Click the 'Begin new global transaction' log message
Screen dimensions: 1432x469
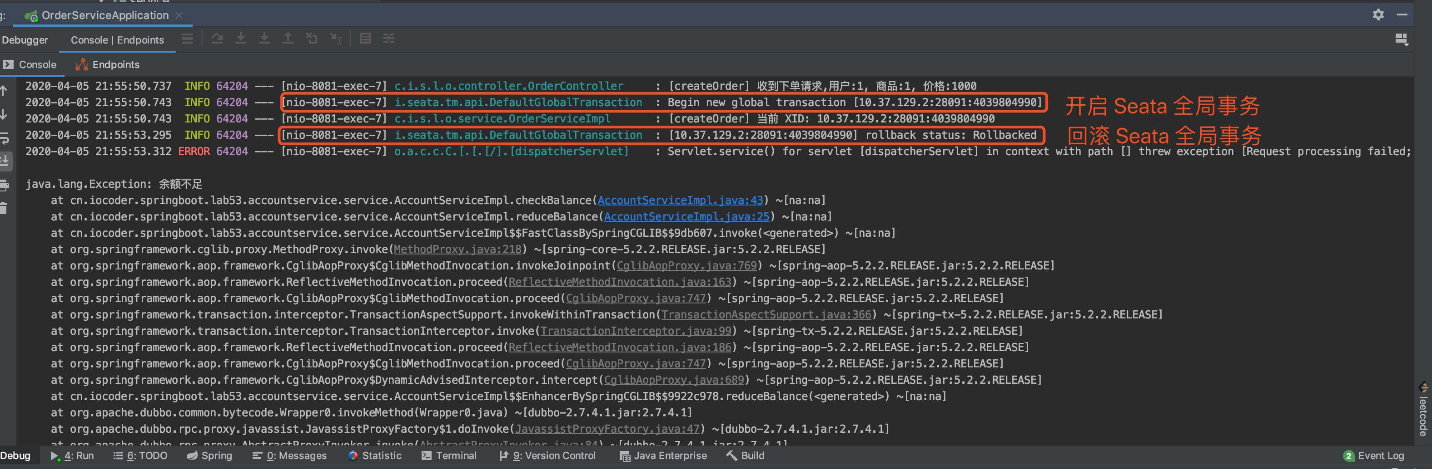tap(855, 103)
